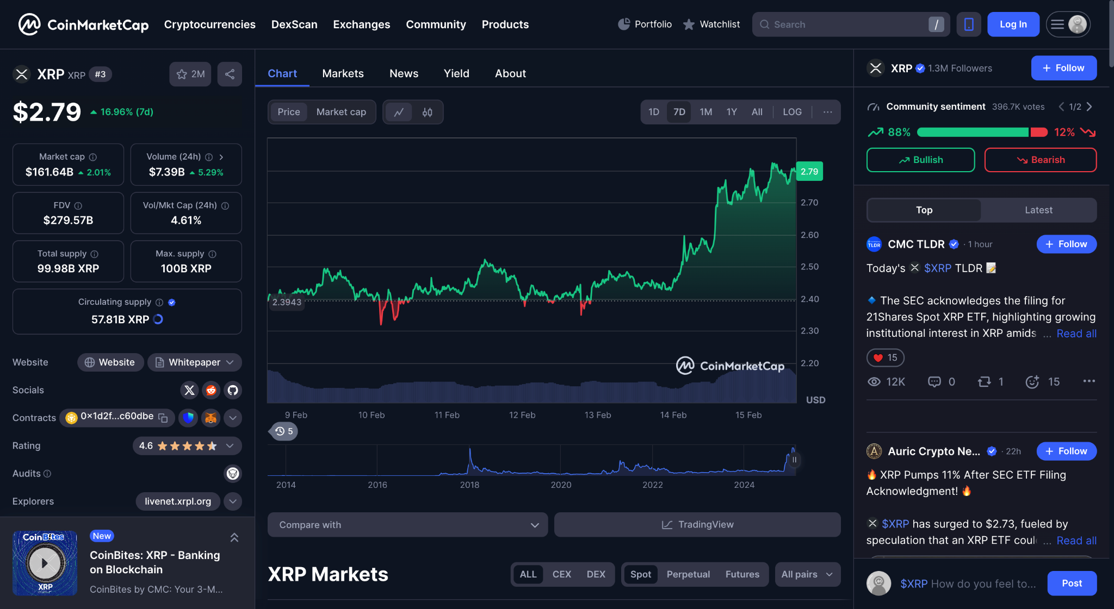1114x609 pixels.
Task: Play the CoinBites XRP video thumbnail
Action: click(45, 563)
